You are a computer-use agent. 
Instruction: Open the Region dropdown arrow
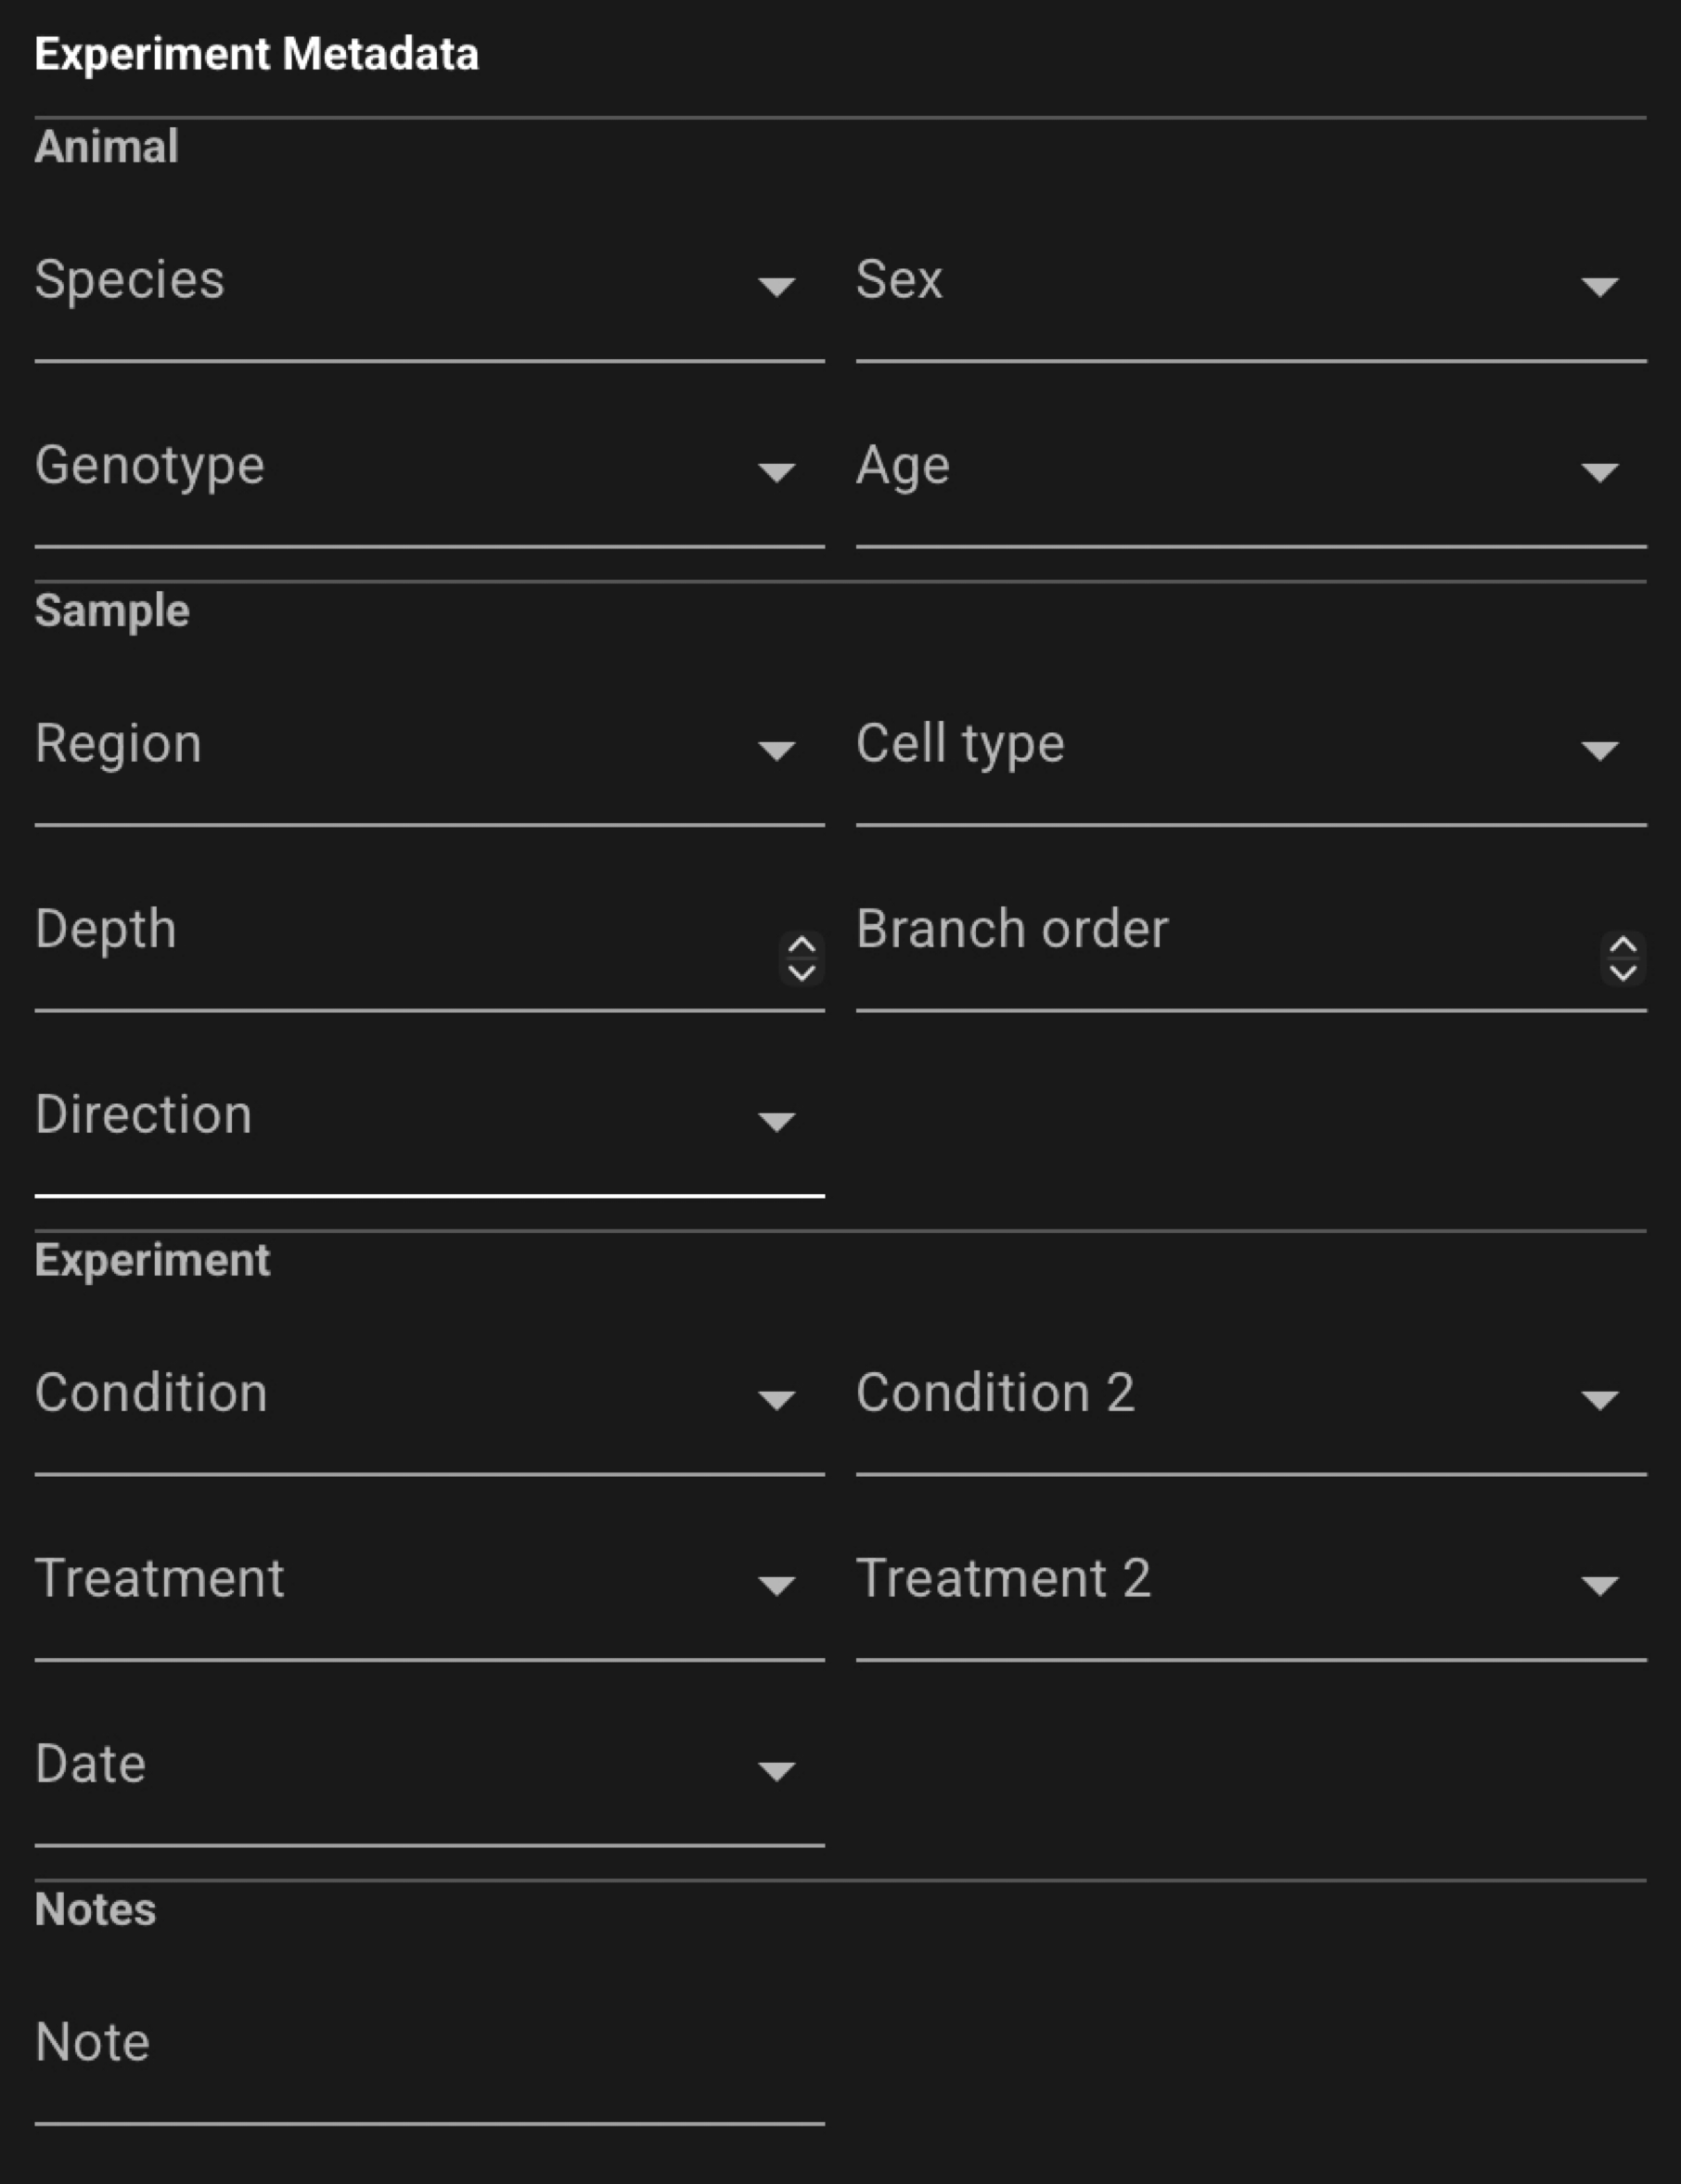coord(776,751)
